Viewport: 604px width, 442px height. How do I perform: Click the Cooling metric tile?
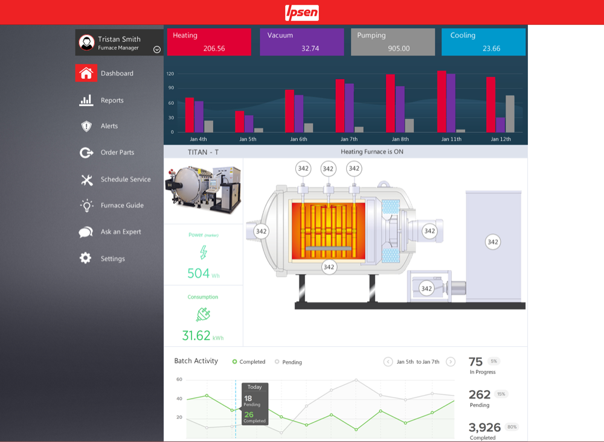(483, 42)
